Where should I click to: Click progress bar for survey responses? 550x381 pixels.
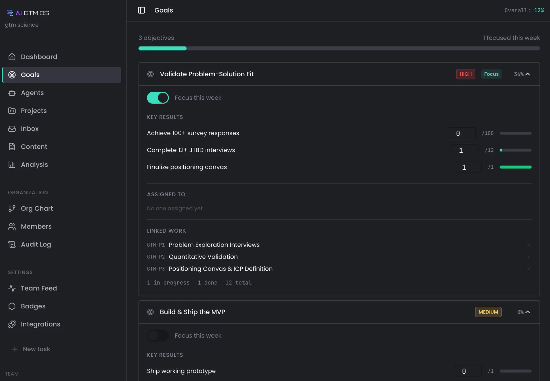tap(515, 133)
